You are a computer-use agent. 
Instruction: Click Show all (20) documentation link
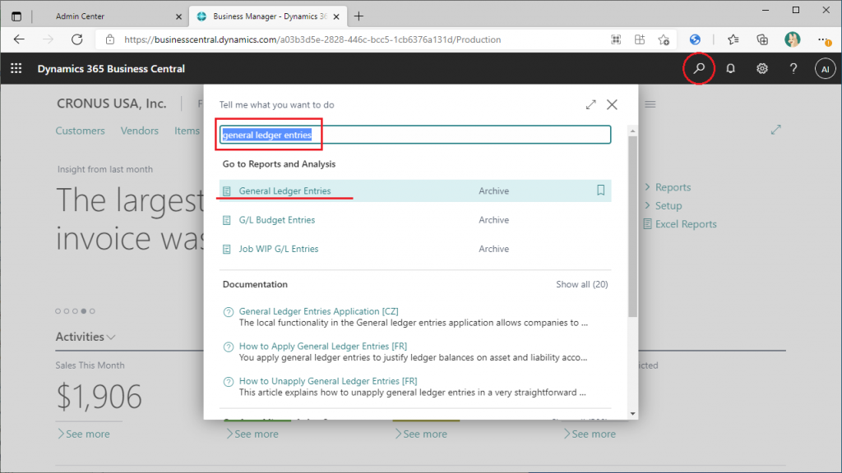tap(581, 284)
